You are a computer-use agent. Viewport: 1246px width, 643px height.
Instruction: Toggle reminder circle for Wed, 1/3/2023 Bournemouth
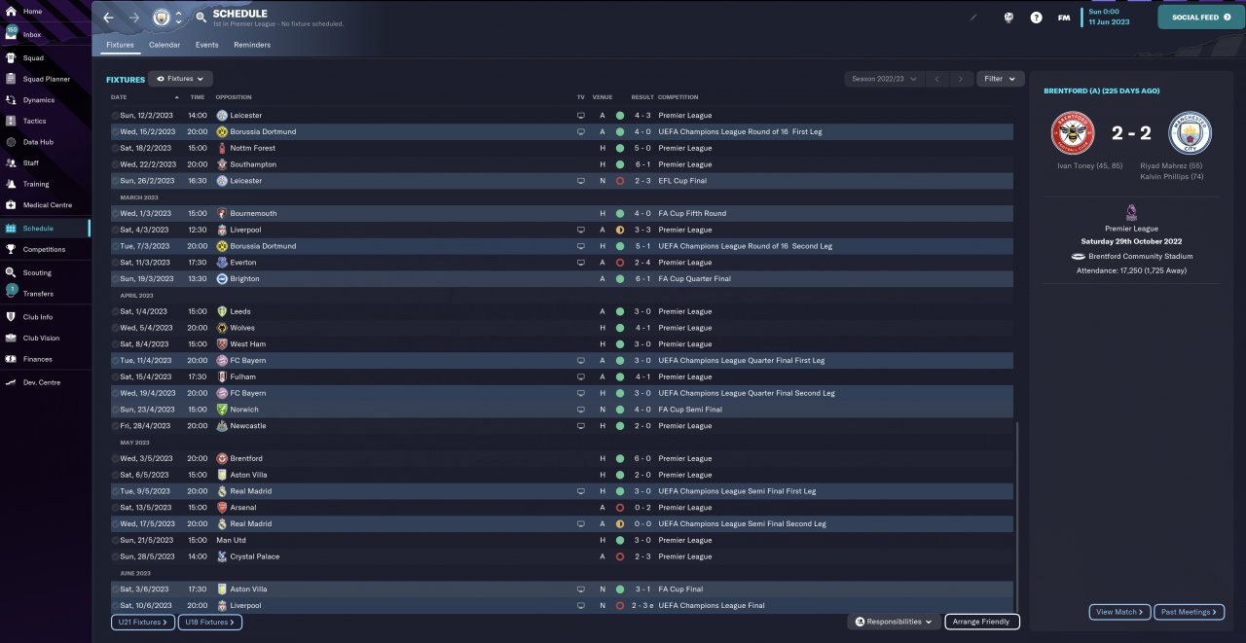click(x=115, y=213)
